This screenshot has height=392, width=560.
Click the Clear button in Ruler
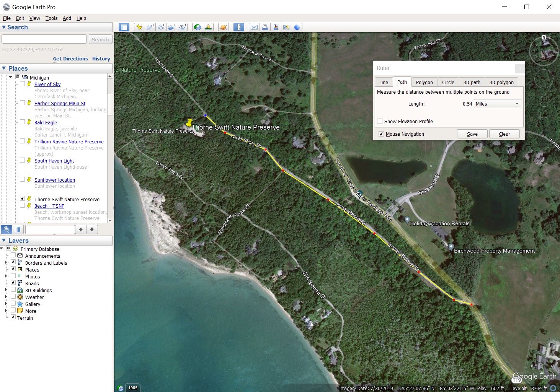pyautogui.click(x=504, y=134)
